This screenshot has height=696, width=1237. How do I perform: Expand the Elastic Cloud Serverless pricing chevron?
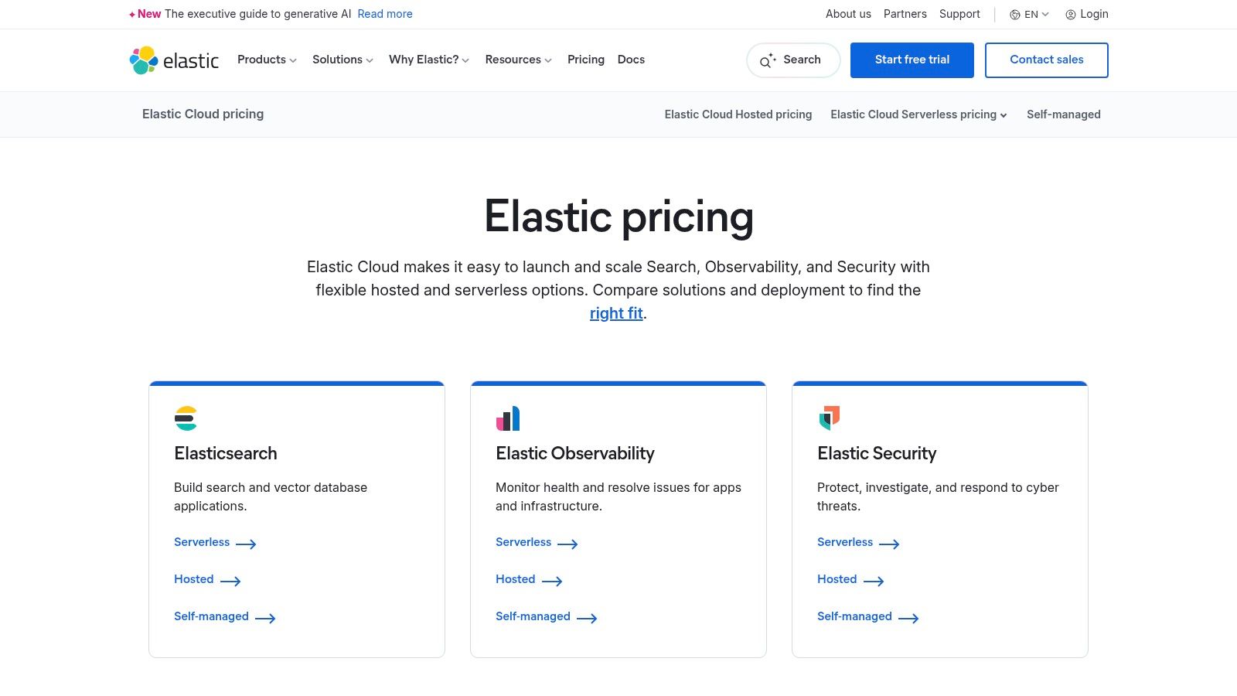point(1004,114)
